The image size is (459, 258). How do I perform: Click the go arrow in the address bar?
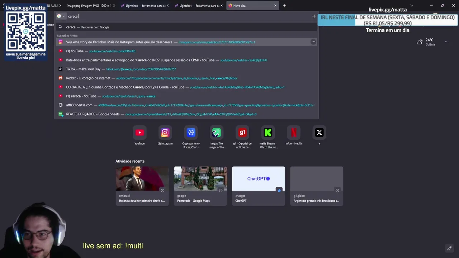click(x=314, y=16)
